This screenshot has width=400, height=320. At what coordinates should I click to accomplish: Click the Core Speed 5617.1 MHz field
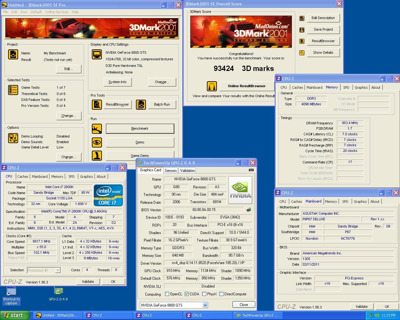click(x=42, y=241)
